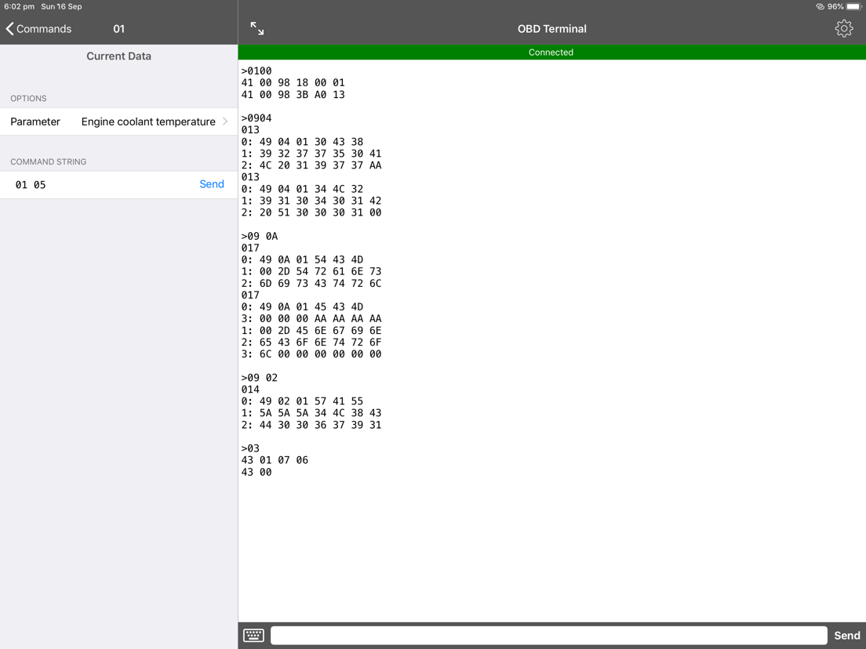Toggle fullscreen terminal with expand arrows icon
This screenshot has width=866, height=649.
pos(257,29)
